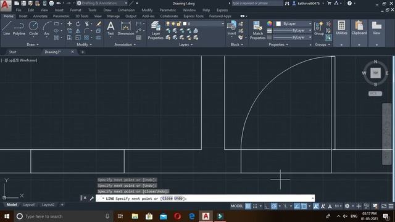Open the Text annotation tool
This screenshot has width=395, height=222.
tap(110, 28)
